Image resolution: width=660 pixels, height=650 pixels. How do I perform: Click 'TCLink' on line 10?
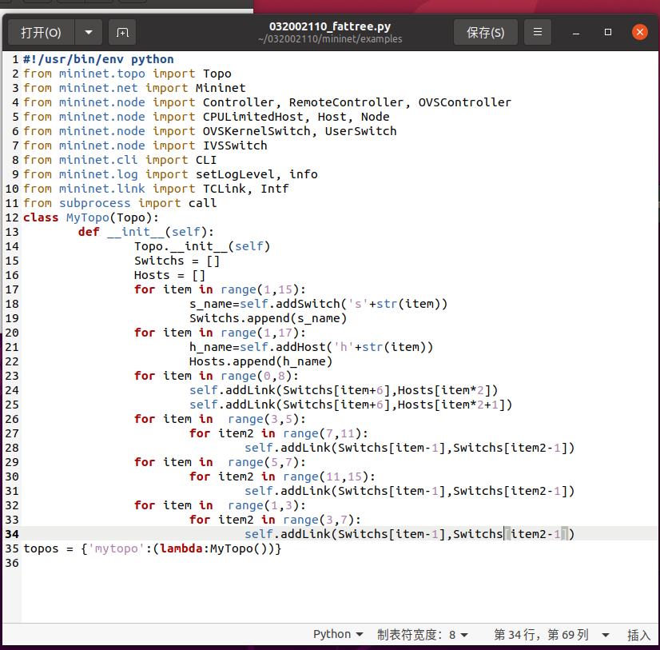click(x=224, y=189)
